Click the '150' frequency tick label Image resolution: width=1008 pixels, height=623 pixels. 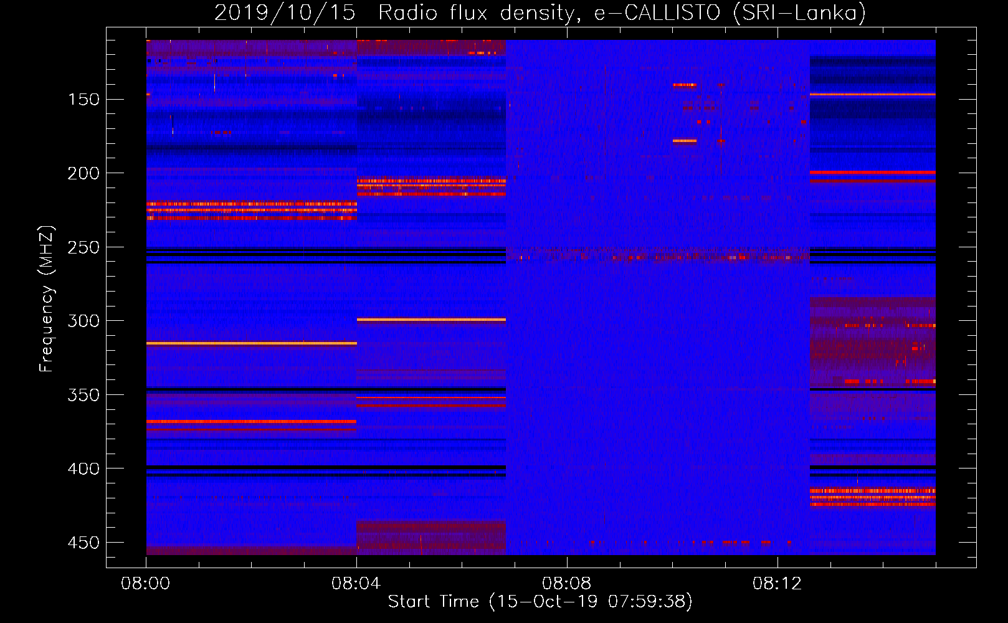[x=83, y=100]
